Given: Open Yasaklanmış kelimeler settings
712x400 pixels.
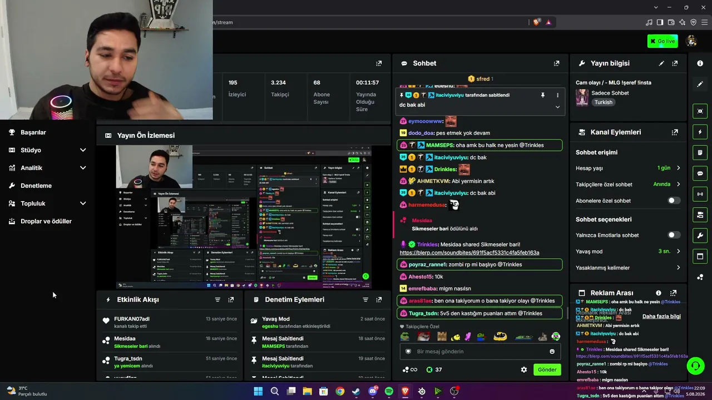Looking at the screenshot, I should (628, 268).
